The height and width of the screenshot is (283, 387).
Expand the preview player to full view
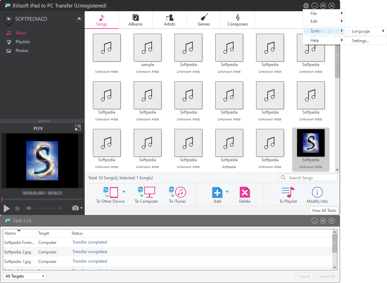click(78, 128)
